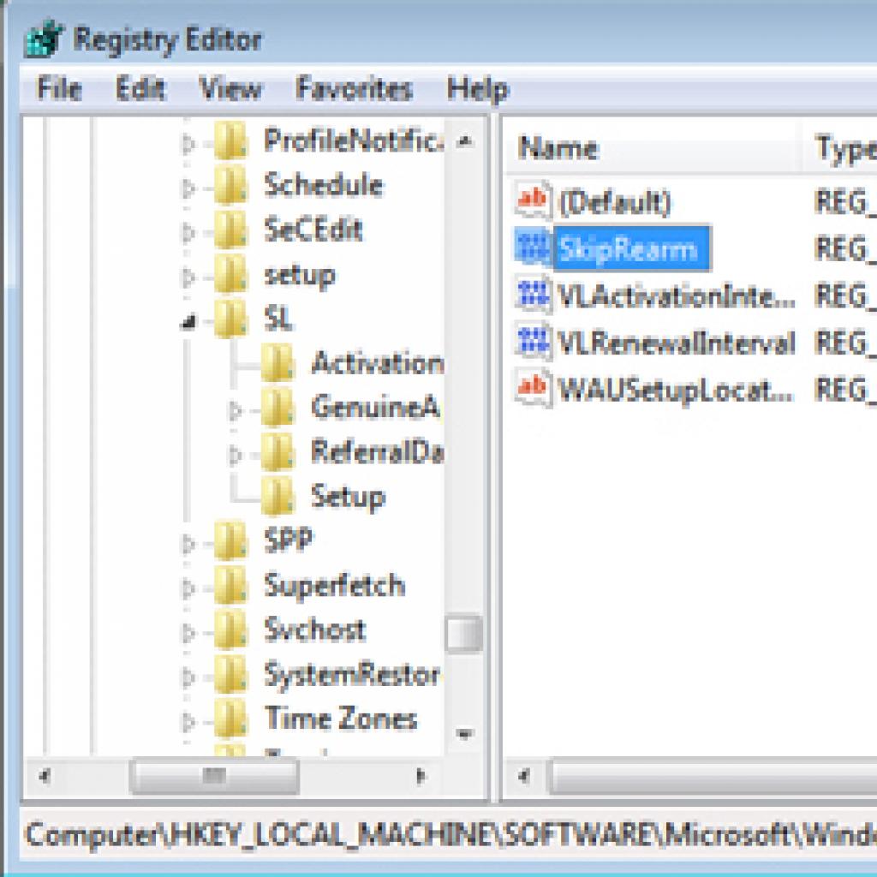Image resolution: width=877 pixels, height=877 pixels.
Task: Select the lowercase setup folder icon
Action: 230,274
